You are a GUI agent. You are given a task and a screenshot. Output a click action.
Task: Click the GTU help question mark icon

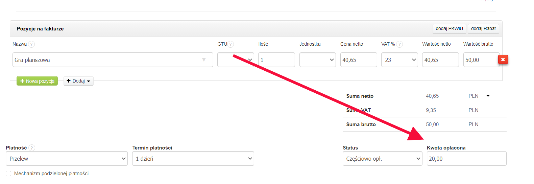(230, 44)
